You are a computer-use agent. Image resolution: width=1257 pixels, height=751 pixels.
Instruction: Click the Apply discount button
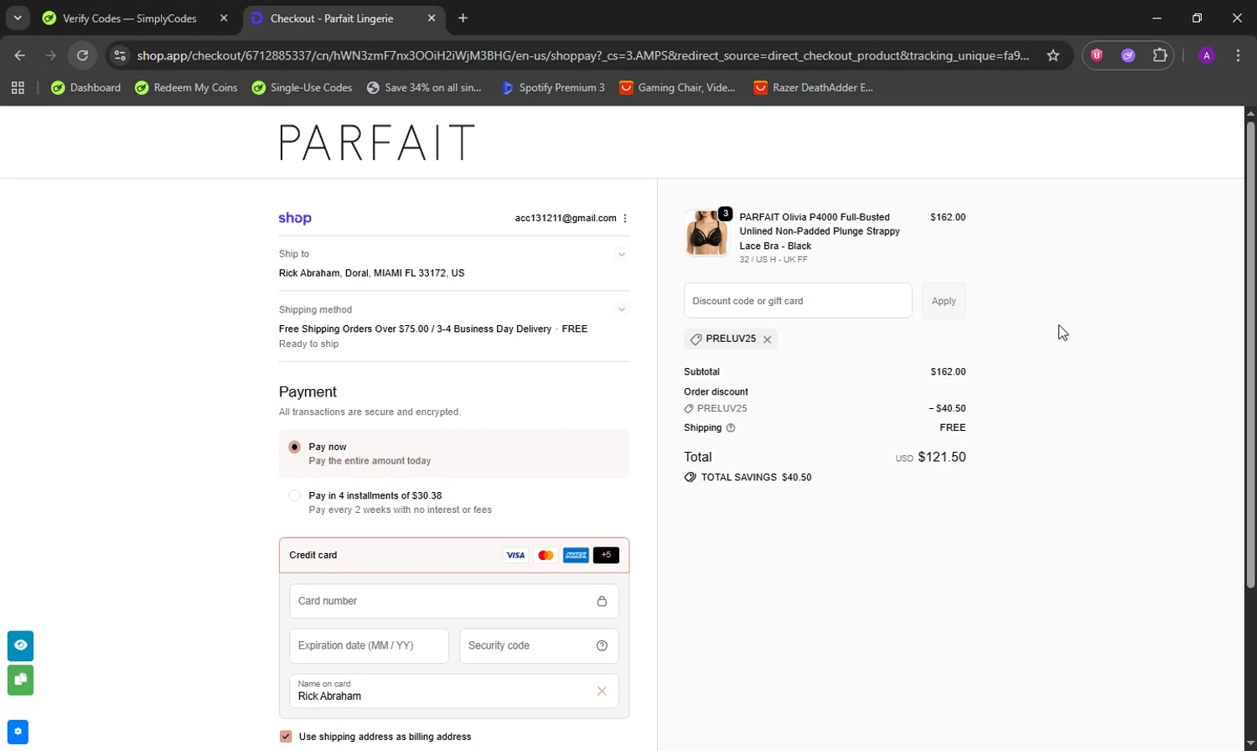944,301
